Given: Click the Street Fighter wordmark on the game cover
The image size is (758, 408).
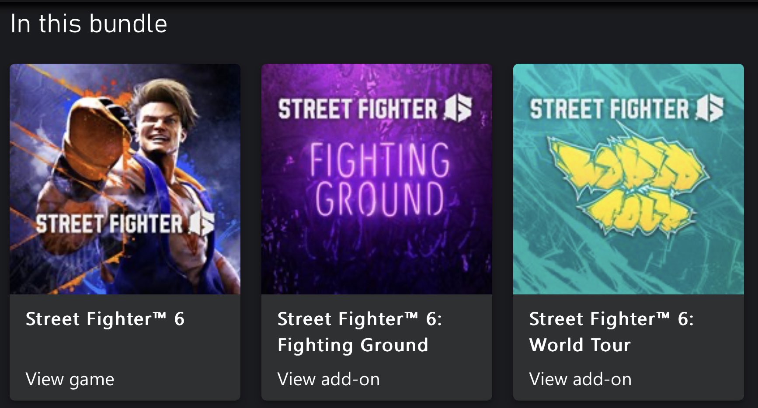Looking at the screenshot, I should [109, 224].
